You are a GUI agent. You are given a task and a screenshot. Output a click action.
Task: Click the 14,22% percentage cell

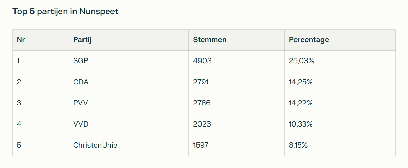301,103
